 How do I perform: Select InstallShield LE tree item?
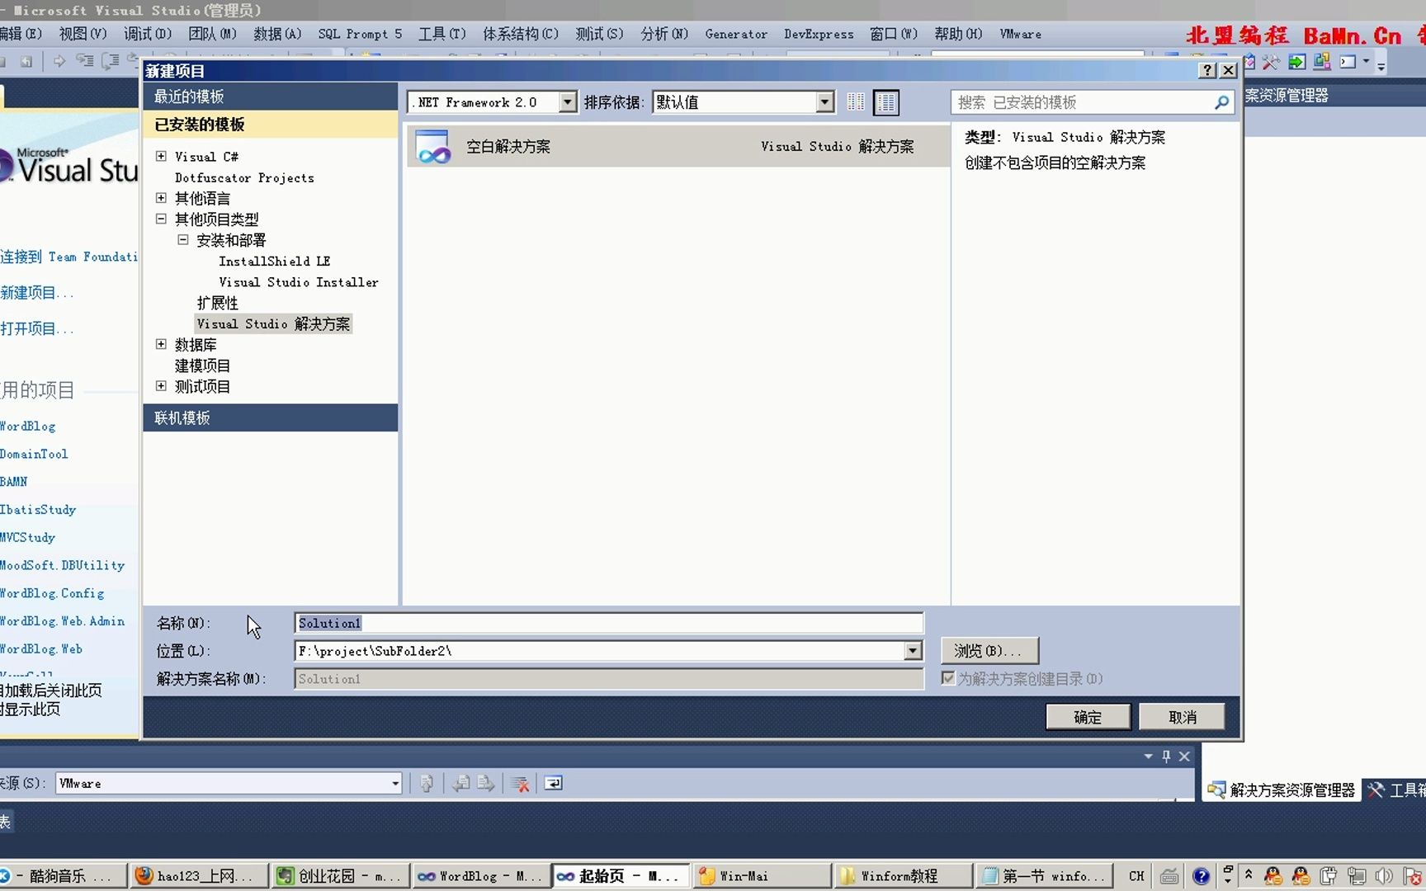pos(275,261)
